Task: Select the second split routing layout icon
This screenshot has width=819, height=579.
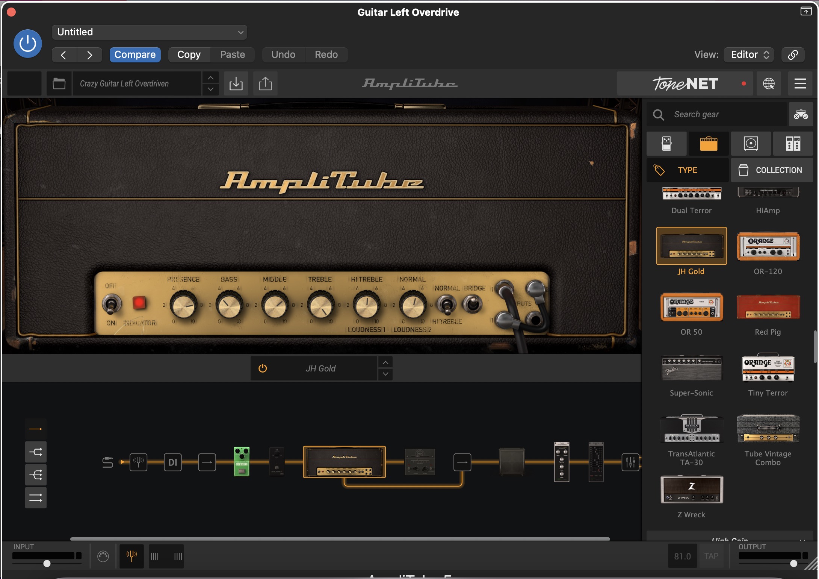Action: 36,452
